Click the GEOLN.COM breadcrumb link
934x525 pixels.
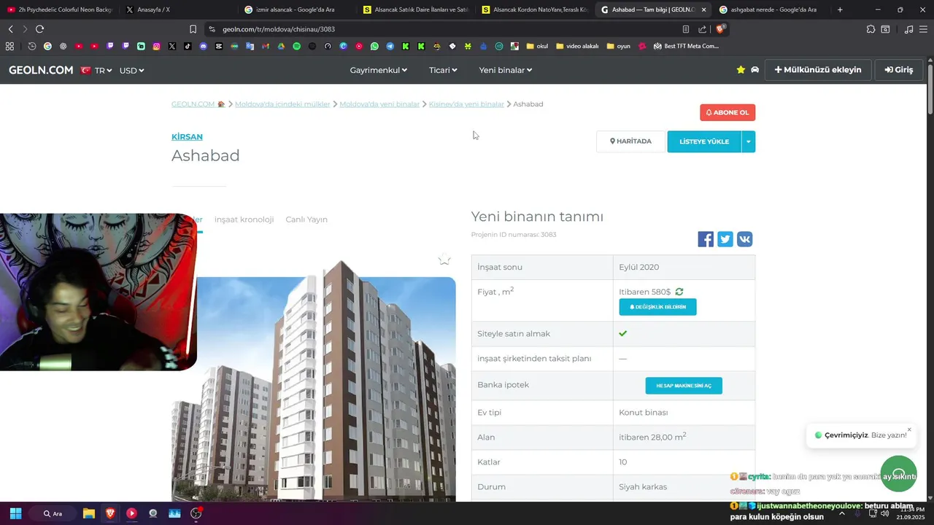[198, 104]
